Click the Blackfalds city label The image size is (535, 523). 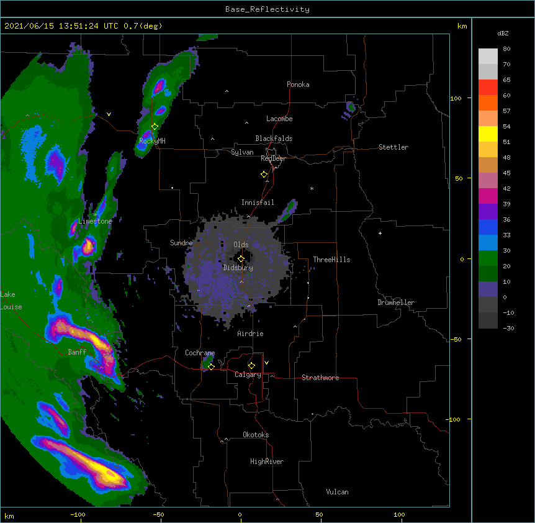[x=274, y=139]
